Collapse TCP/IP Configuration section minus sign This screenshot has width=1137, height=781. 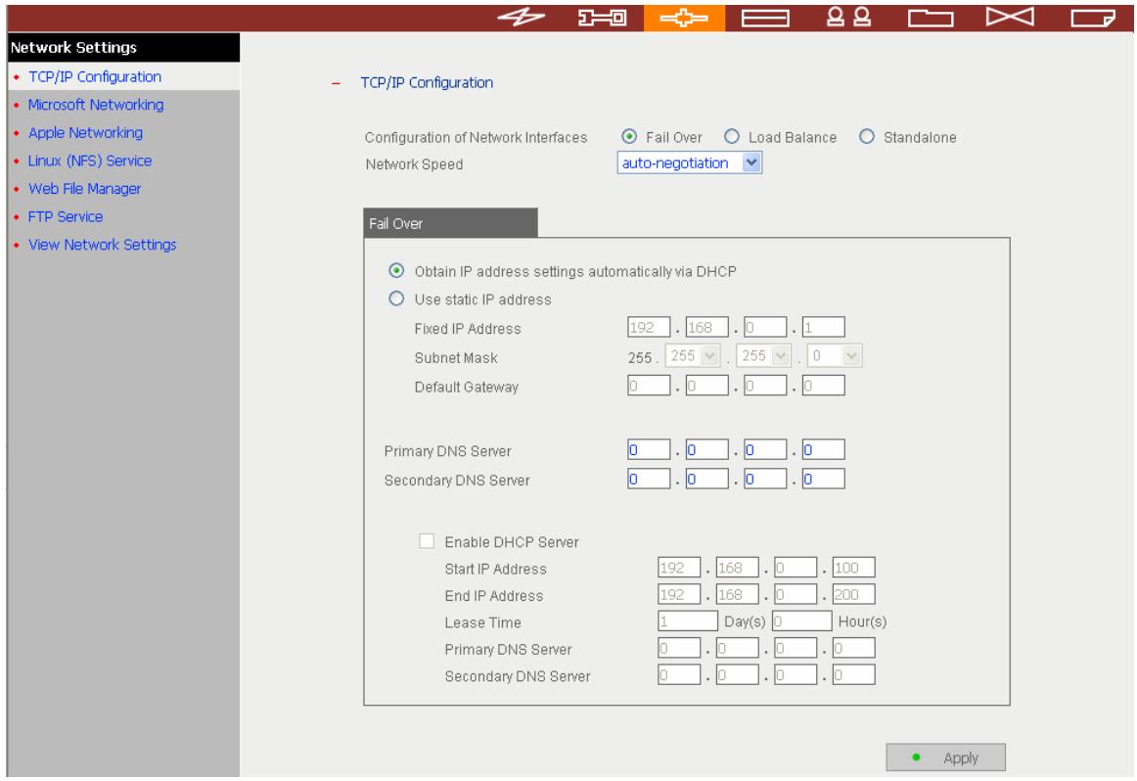pos(336,83)
